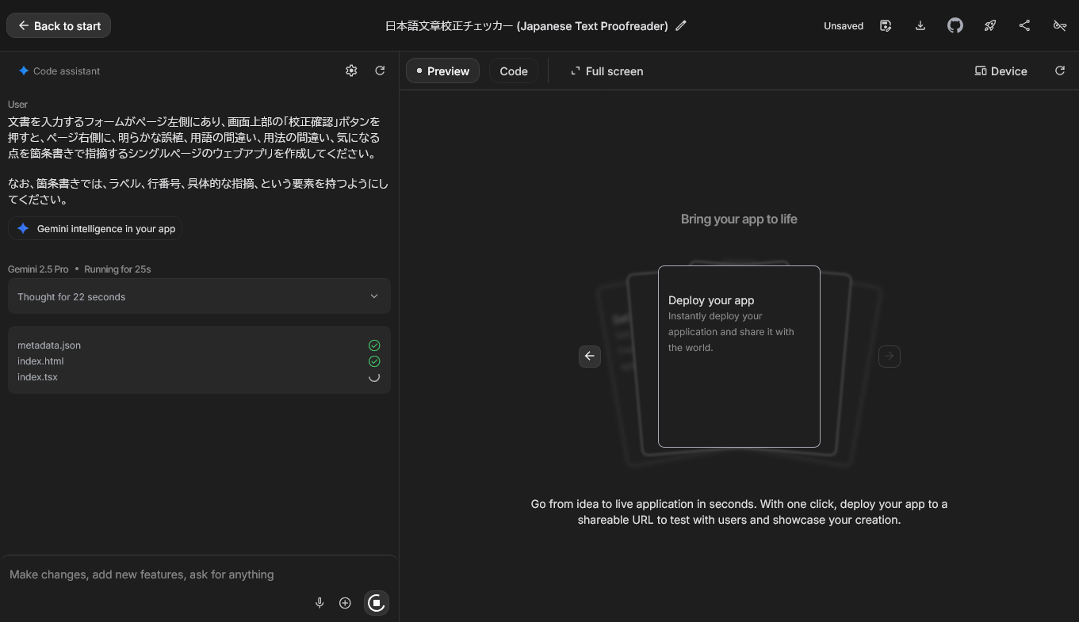Image resolution: width=1079 pixels, height=622 pixels.
Task: Stop generation with the stop button
Action: click(x=377, y=603)
